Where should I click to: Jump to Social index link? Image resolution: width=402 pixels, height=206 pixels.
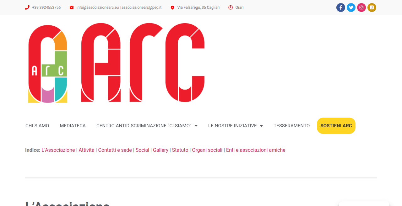[142, 150]
